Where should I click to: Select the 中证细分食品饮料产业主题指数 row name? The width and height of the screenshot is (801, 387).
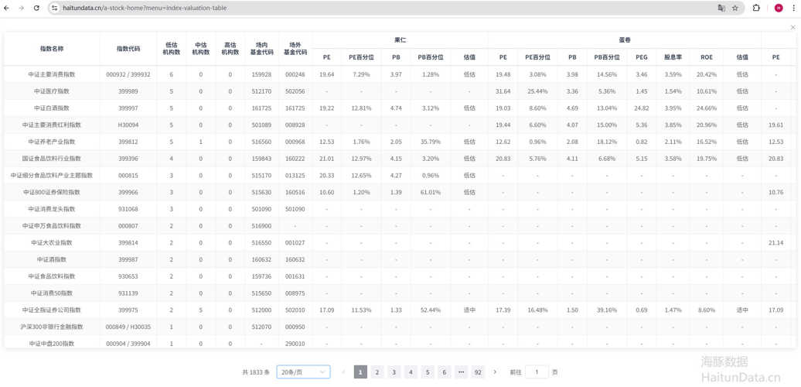52,176
